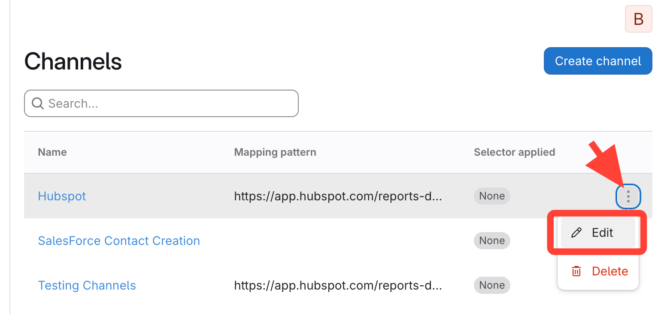Screen dimensions: 661x314
Task: Click None badge in SalesForce Contact Creation row
Action: click(492, 241)
